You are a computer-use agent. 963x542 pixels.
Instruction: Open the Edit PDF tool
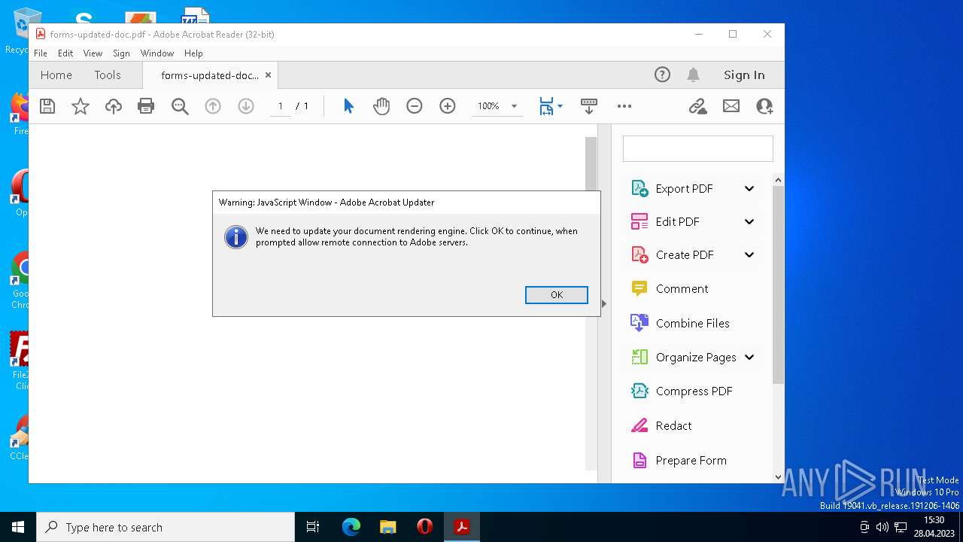point(677,221)
